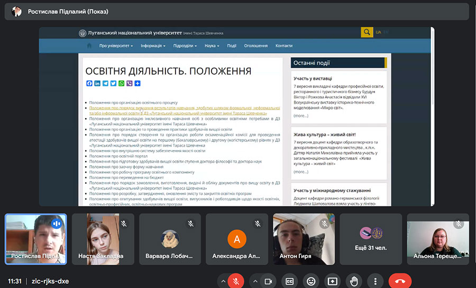Click (more...) under 'Участь у виставці'

[x=301, y=116]
